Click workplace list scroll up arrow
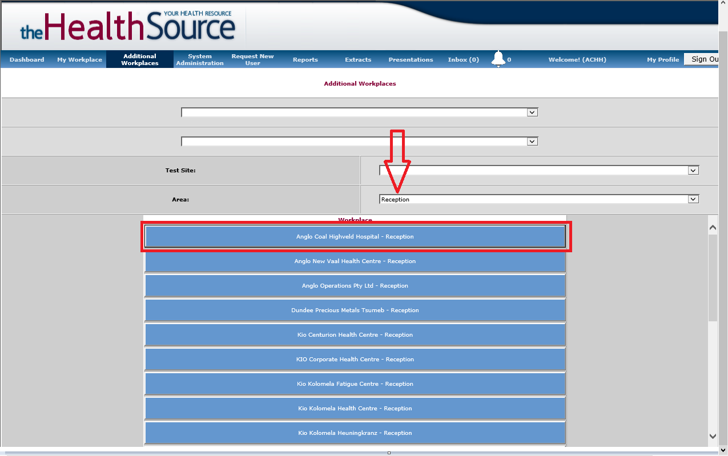 pos(713,228)
